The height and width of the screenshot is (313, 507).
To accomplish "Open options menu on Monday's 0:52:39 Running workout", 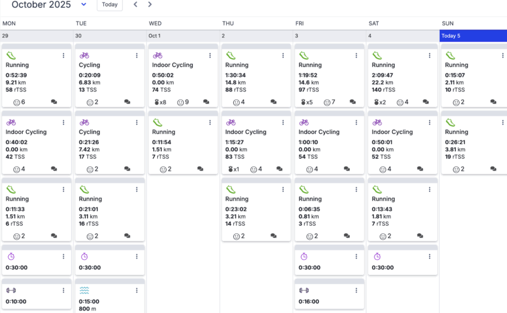I will [x=63, y=56].
